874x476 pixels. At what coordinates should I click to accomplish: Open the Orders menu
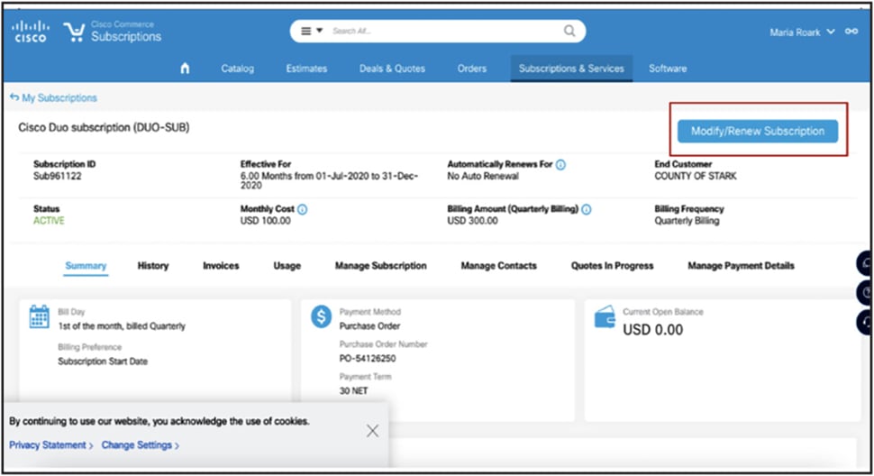tap(471, 69)
